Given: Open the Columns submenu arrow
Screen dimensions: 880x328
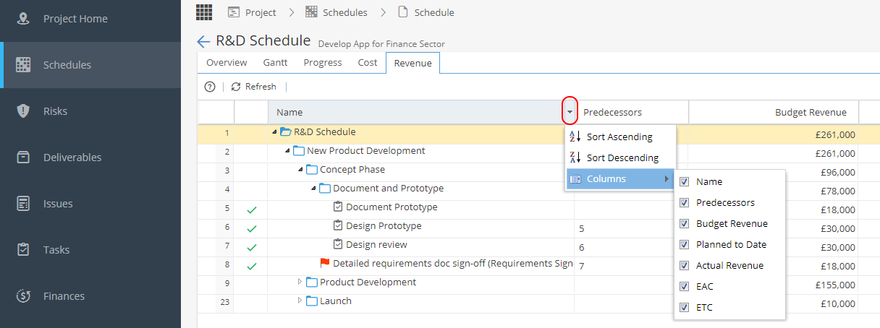Looking at the screenshot, I should coord(667,179).
